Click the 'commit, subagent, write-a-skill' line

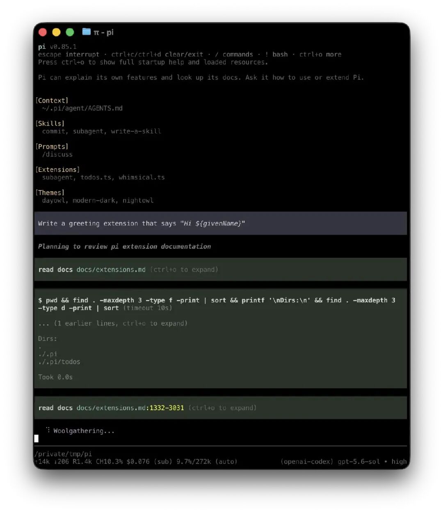[102, 131]
